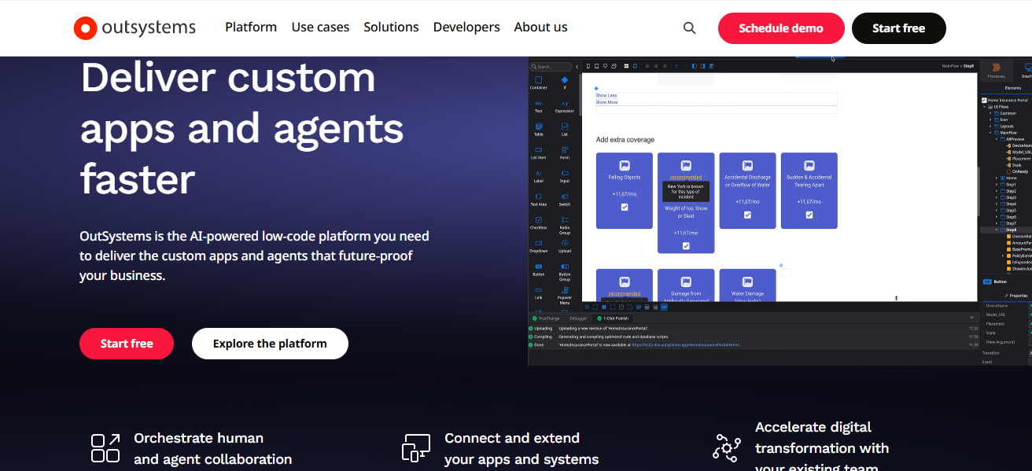The width and height of the screenshot is (1032, 471).
Task: Open the Use cases menu
Action: click(x=320, y=28)
